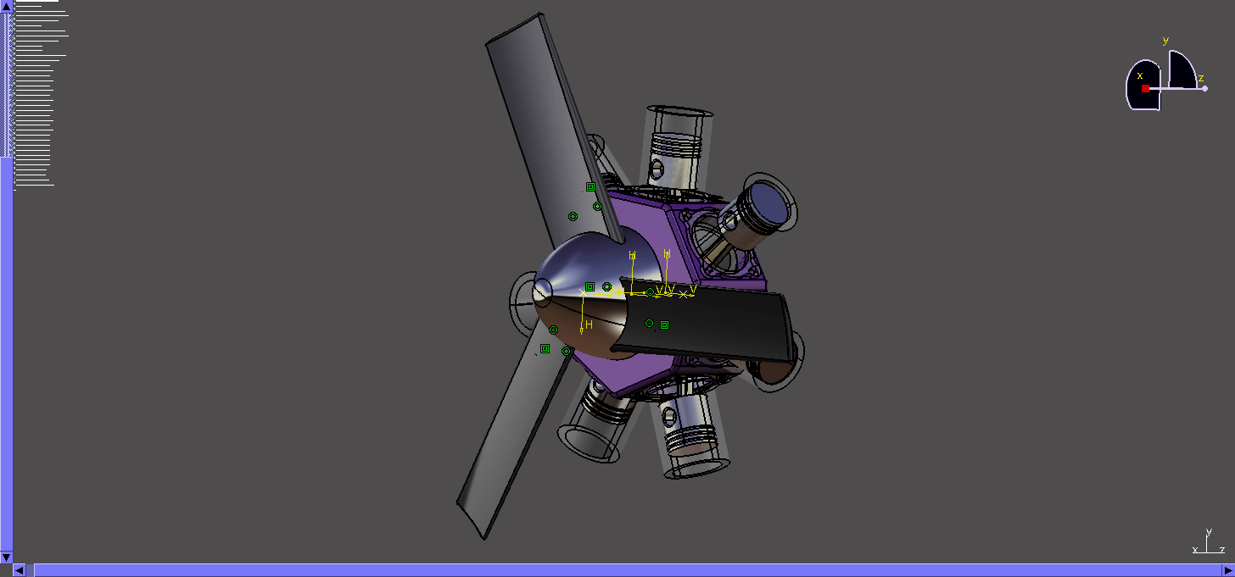1235x577 pixels.
Task: Select the compass arc plane below y
Action: (1182, 69)
